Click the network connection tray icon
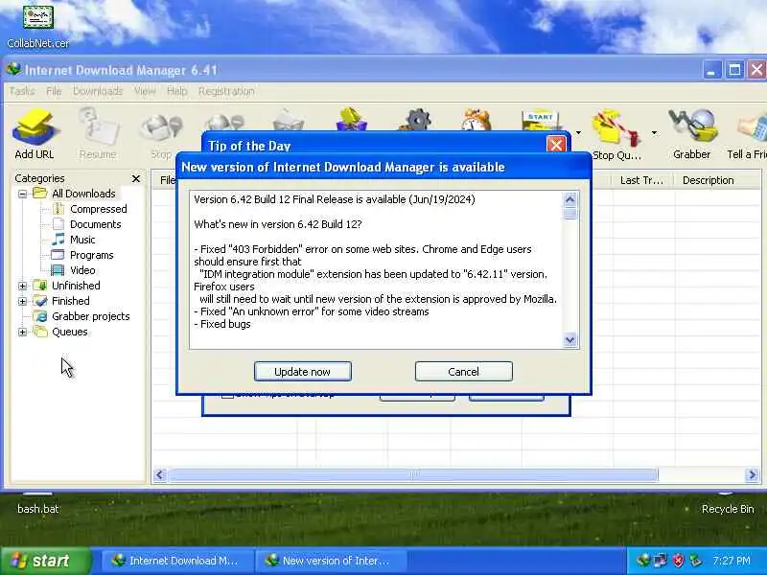Screen dimensions: 767x575 pyautogui.click(x=660, y=561)
